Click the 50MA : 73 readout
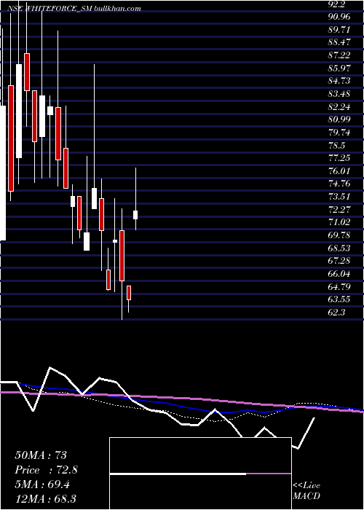This screenshot has height=510, width=364. 41,455
